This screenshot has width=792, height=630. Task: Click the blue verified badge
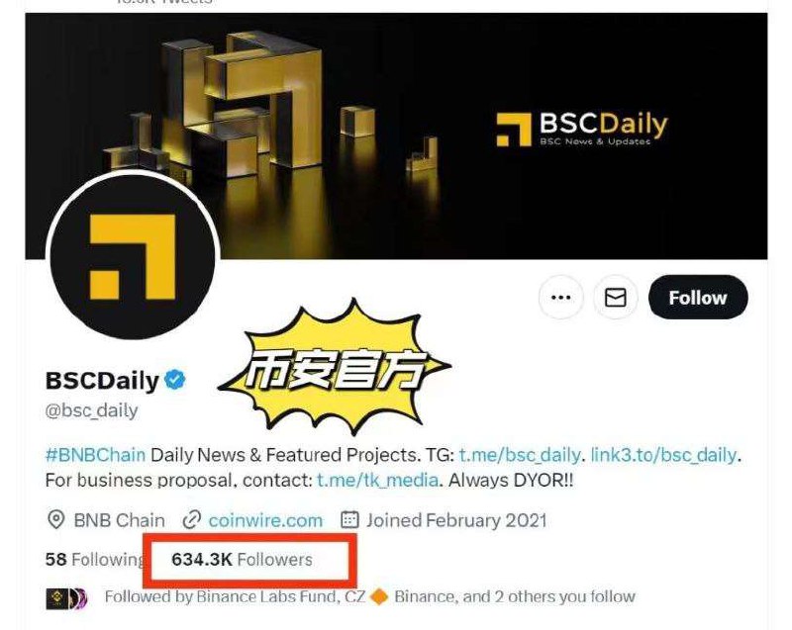[175, 380]
